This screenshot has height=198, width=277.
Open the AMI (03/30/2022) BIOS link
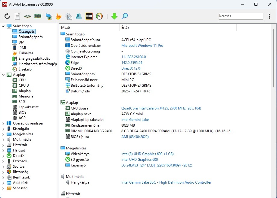click(135, 137)
